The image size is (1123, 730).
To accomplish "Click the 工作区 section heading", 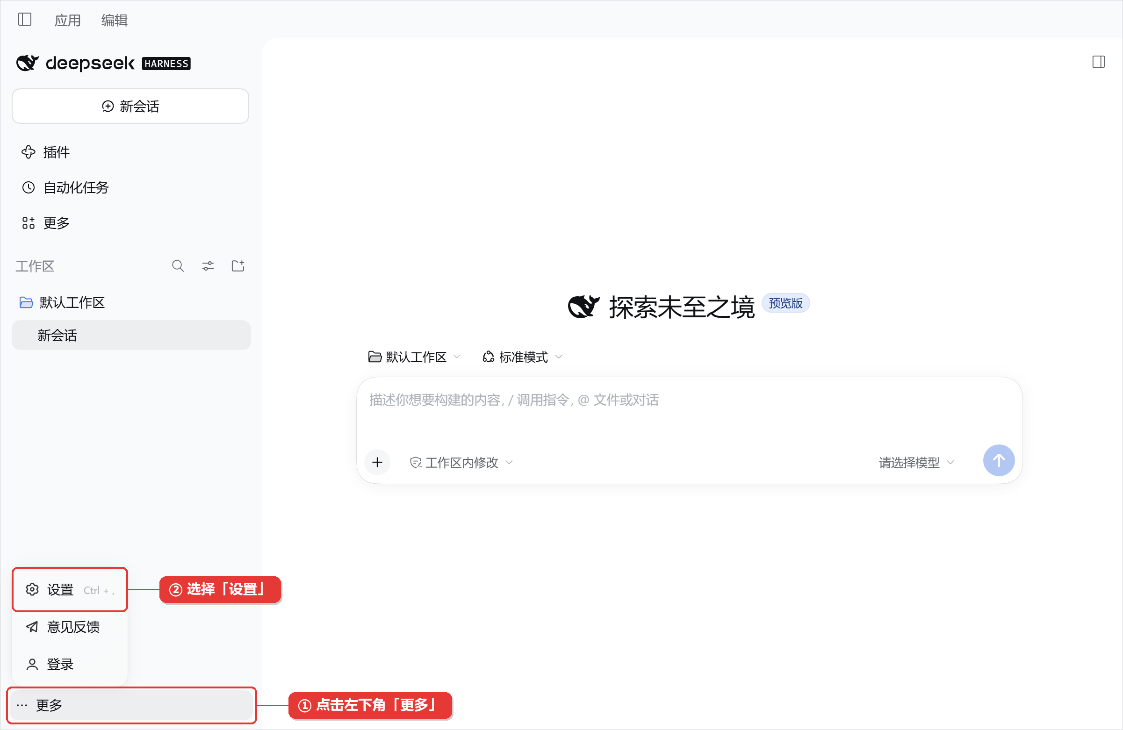I will 35,266.
